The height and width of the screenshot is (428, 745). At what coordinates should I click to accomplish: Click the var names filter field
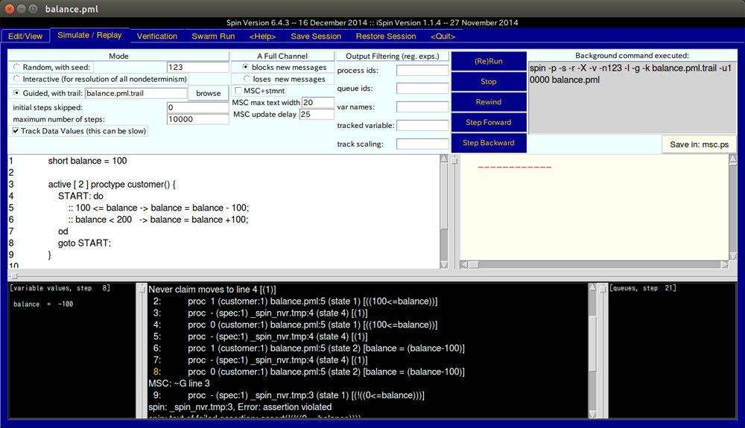[422, 106]
